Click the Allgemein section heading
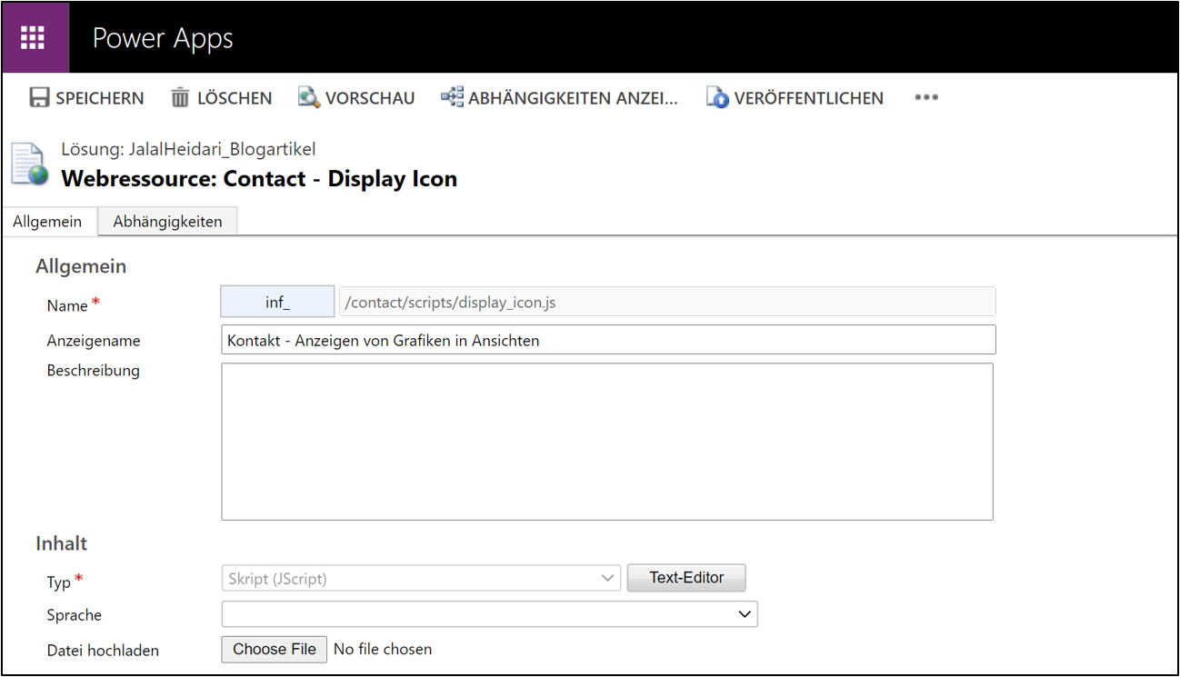This screenshot has width=1180, height=677. point(81,266)
